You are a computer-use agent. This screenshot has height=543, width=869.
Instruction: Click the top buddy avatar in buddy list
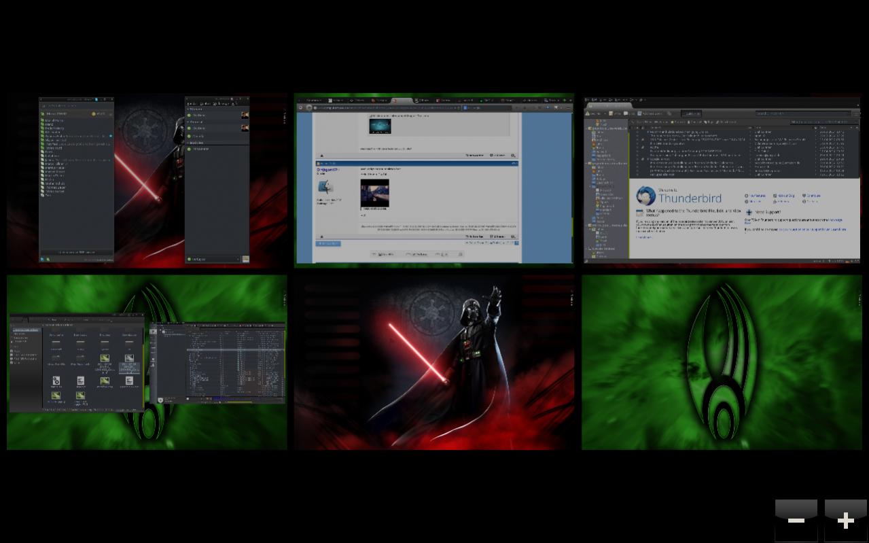tap(245, 116)
